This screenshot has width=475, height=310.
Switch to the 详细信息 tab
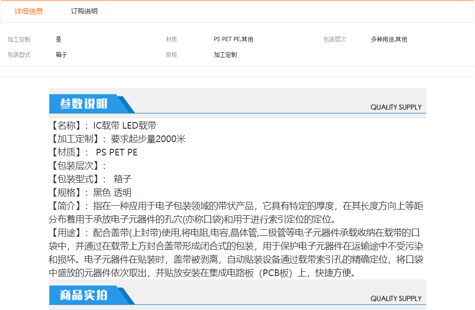[29, 11]
